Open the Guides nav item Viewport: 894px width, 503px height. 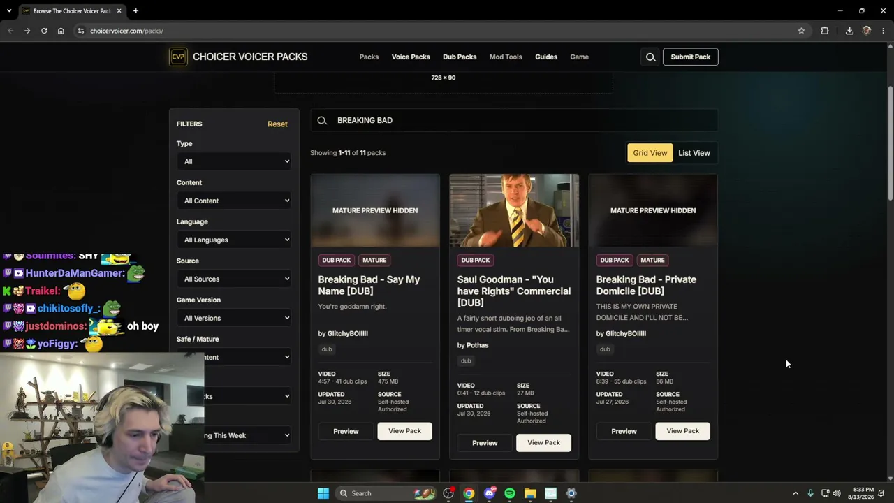point(546,57)
